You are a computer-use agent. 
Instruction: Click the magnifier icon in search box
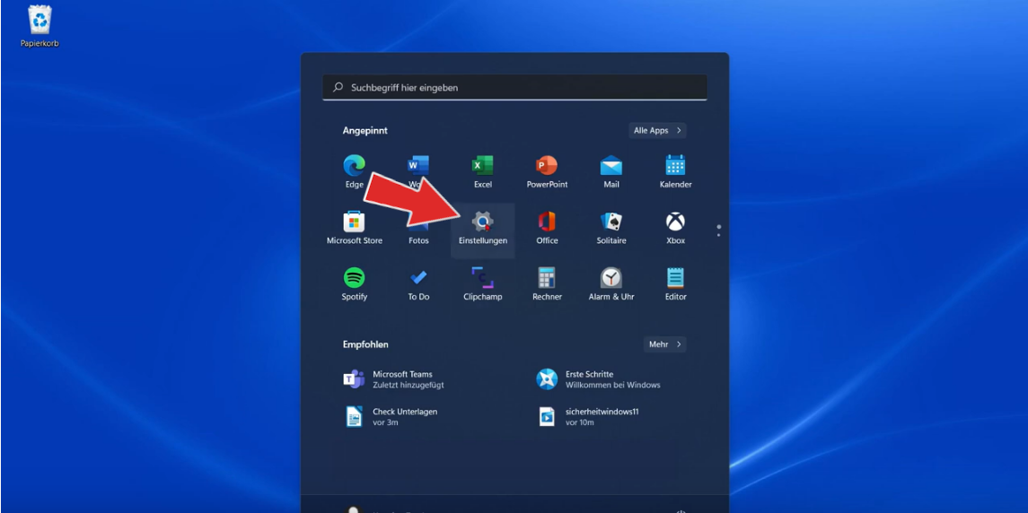(338, 87)
